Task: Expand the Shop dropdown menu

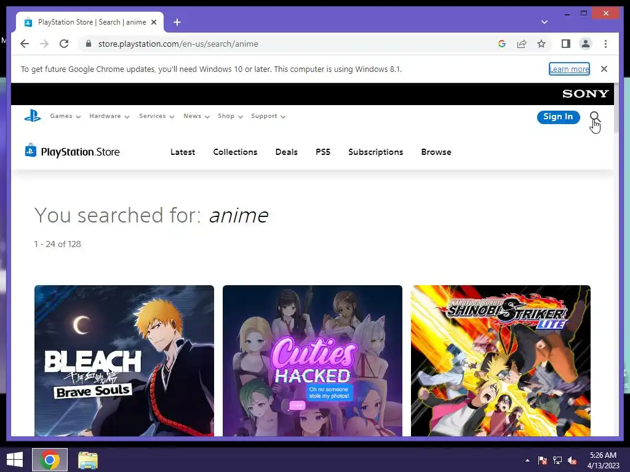Action: tap(230, 116)
